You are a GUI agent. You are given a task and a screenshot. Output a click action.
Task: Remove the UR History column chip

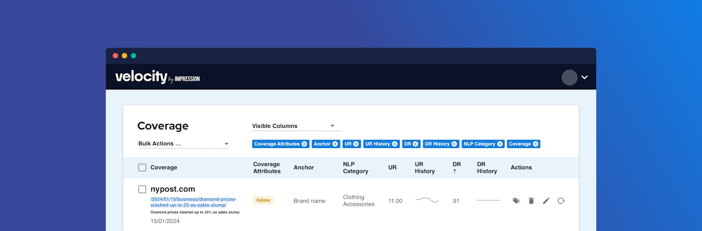click(x=395, y=144)
